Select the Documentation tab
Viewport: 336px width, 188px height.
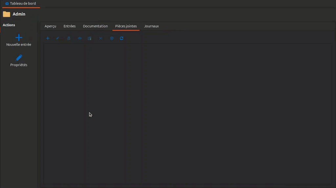(95, 26)
